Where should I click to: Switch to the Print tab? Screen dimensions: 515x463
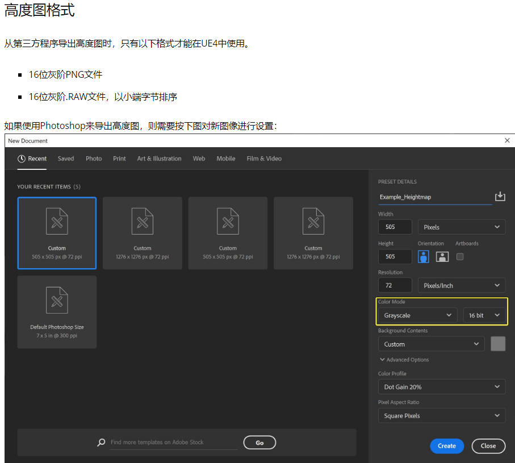coord(119,158)
